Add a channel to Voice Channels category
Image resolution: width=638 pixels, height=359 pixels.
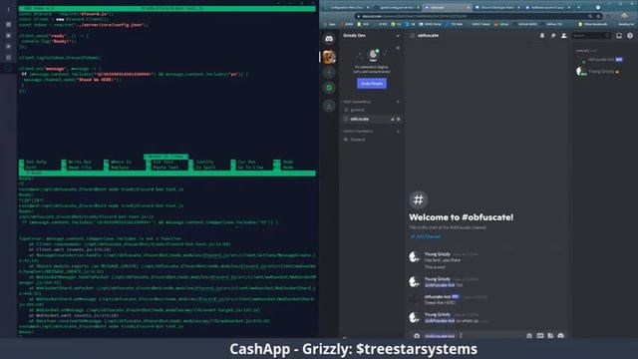pyautogui.click(x=398, y=132)
